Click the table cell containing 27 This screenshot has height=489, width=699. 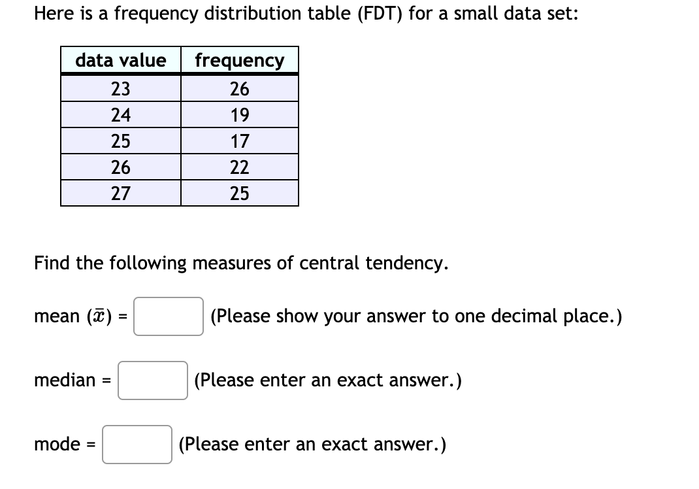click(x=120, y=192)
